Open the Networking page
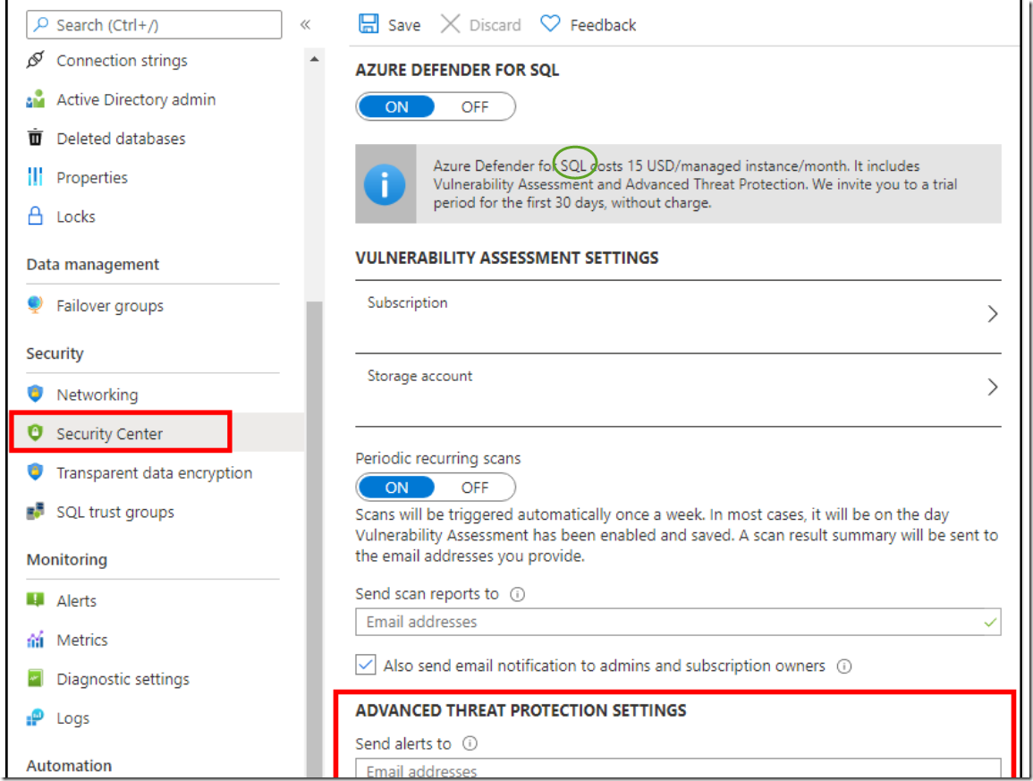This screenshot has height=781, width=1033. click(97, 395)
